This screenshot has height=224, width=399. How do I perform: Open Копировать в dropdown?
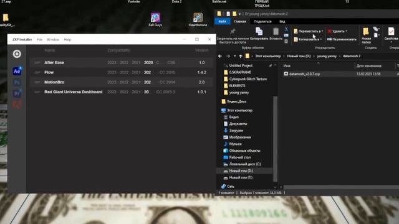(307, 39)
